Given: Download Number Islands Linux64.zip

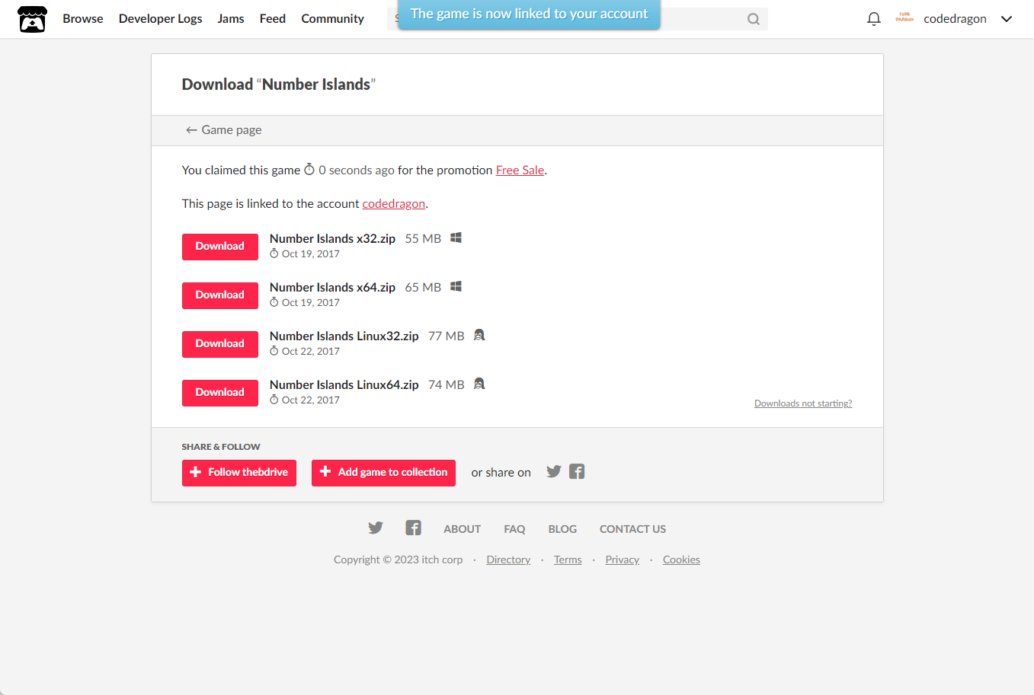Looking at the screenshot, I should coord(220,393).
